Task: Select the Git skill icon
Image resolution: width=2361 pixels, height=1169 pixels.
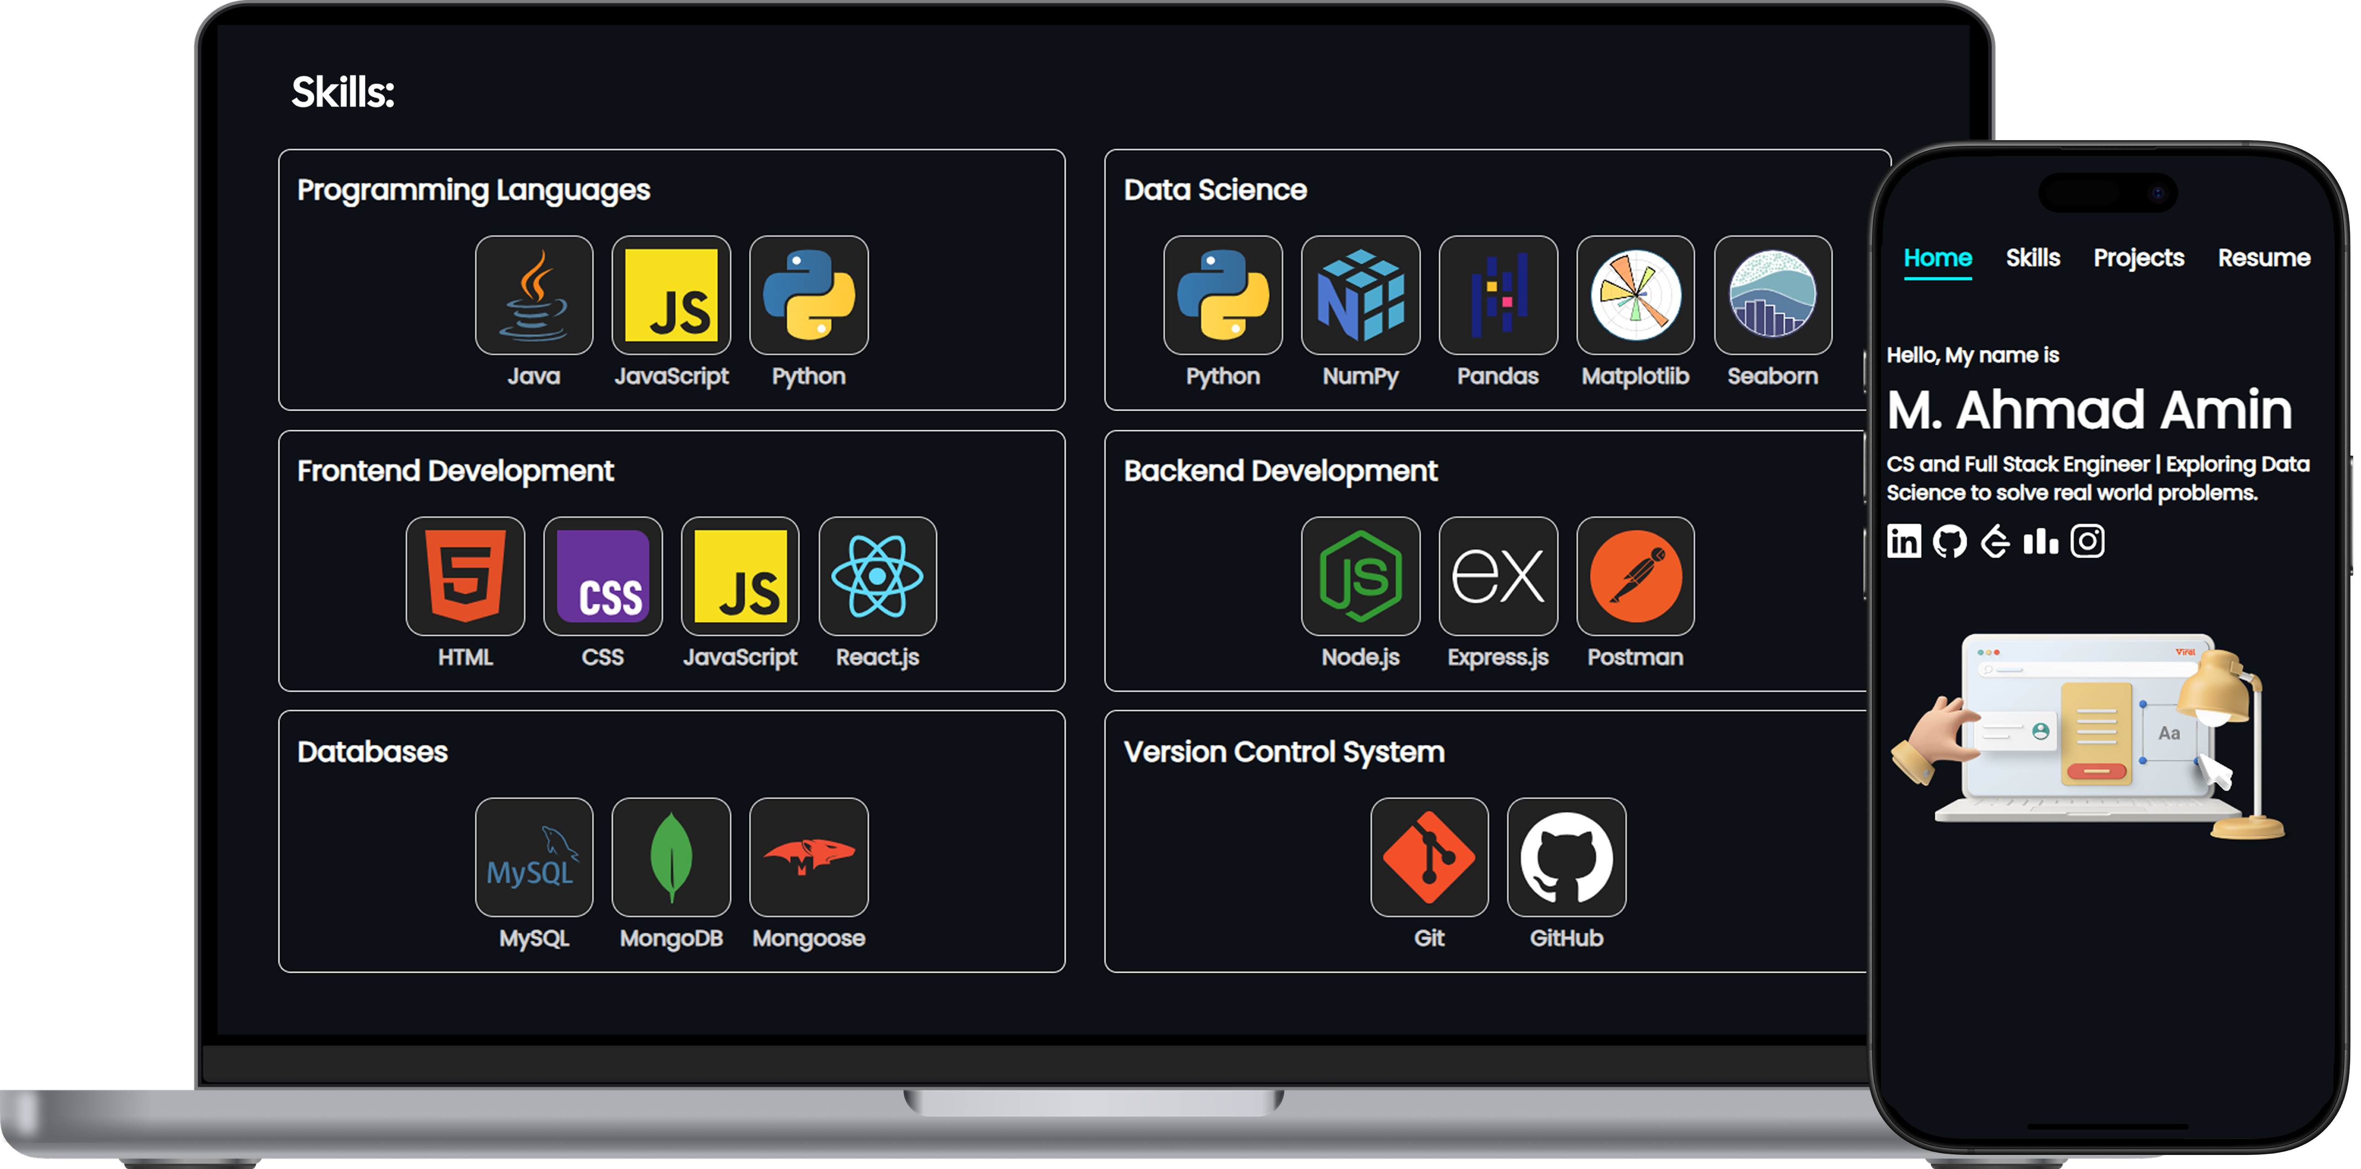Action: (1430, 857)
